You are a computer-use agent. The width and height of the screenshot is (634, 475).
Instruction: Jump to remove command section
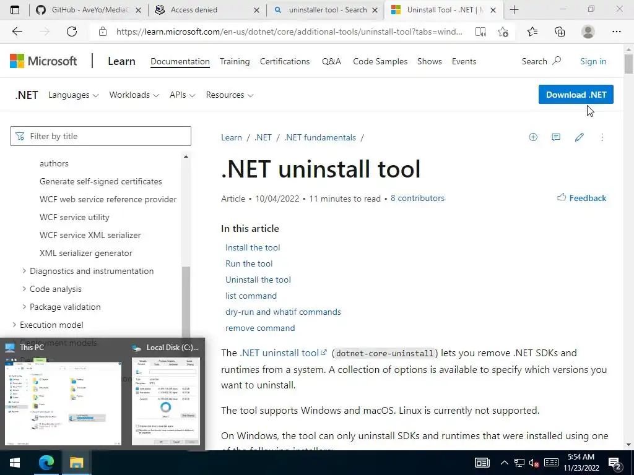click(x=260, y=328)
